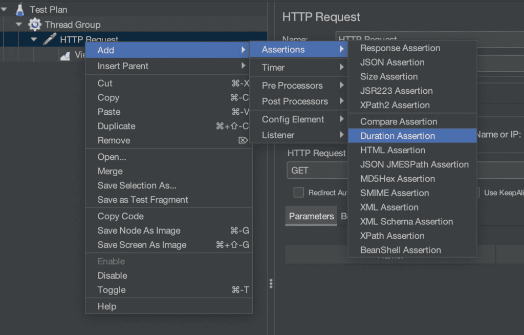Switch to the Parameters tab
524x335 pixels.
coord(311,216)
